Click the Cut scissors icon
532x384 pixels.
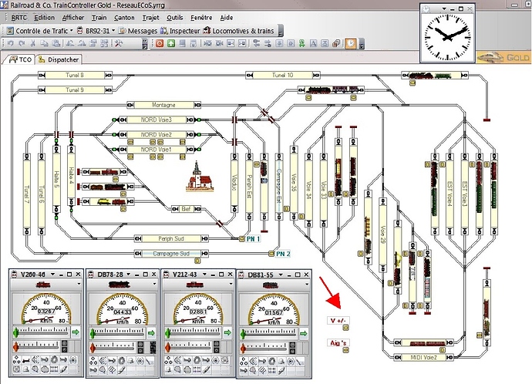click(x=33, y=43)
